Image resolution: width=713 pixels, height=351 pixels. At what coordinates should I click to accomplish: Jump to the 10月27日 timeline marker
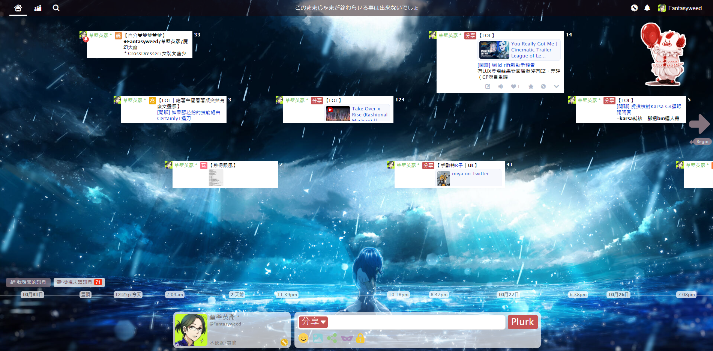[508, 295]
